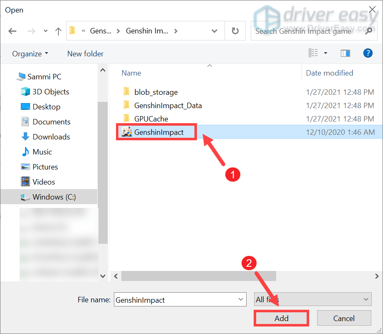Viewport: 383px width, 334px height.
Task: Click the magnifier search icon
Action: pyautogui.click(x=369, y=31)
